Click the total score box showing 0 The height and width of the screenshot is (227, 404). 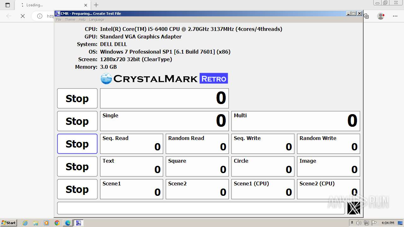coord(164,98)
